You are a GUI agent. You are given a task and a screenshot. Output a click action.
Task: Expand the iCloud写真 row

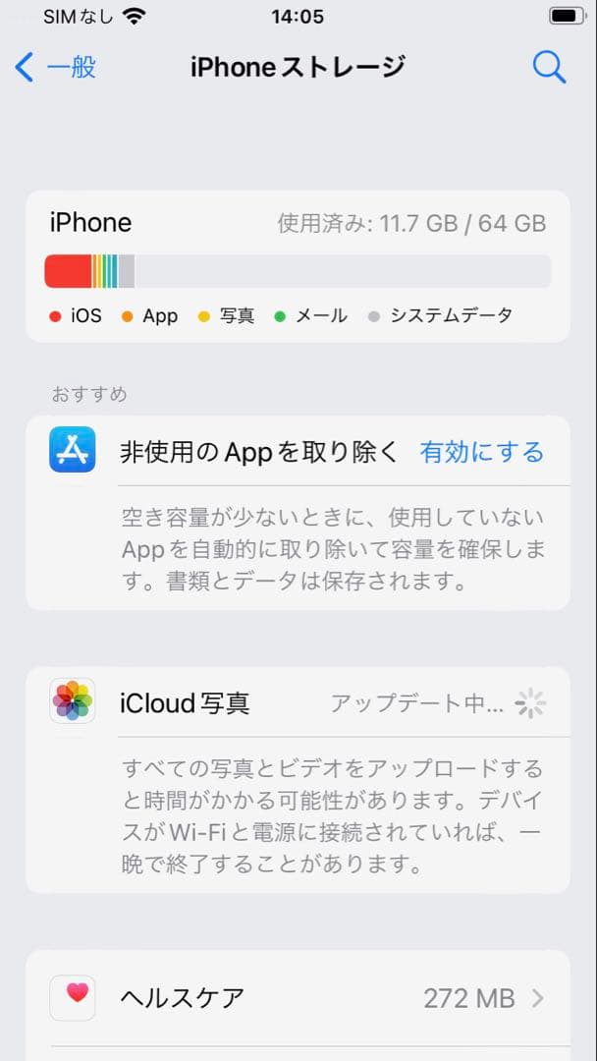coord(295,703)
